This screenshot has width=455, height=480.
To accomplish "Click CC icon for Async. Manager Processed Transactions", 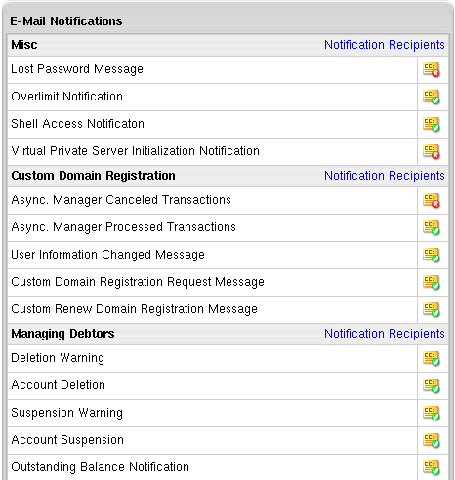I will [x=432, y=227].
